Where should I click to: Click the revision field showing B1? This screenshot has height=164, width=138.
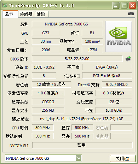[92, 33]
